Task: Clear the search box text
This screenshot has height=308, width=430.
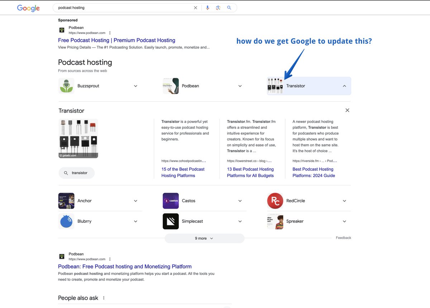Action: tap(195, 8)
